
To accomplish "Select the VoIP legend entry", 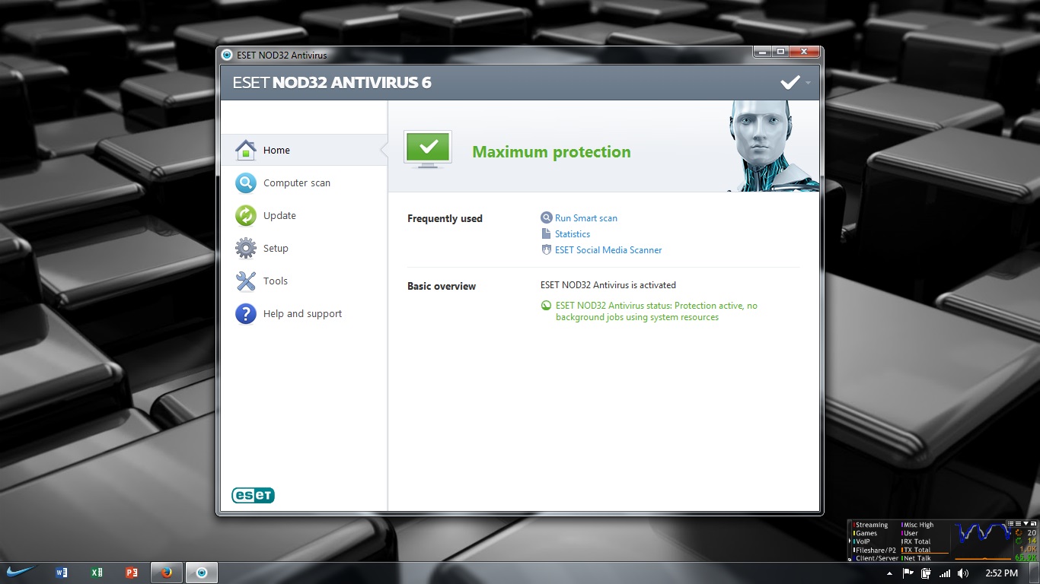I will [x=862, y=541].
